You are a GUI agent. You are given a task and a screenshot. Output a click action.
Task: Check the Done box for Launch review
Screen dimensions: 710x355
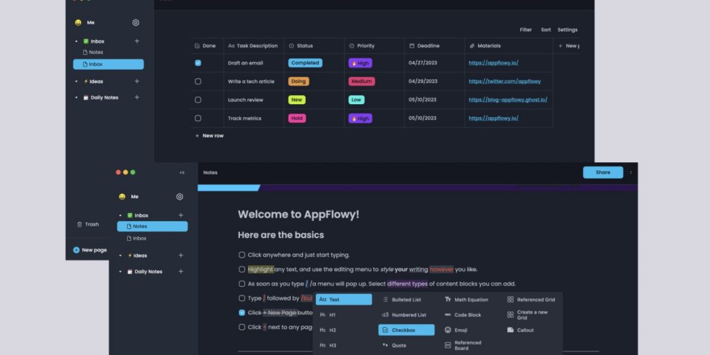tap(198, 100)
